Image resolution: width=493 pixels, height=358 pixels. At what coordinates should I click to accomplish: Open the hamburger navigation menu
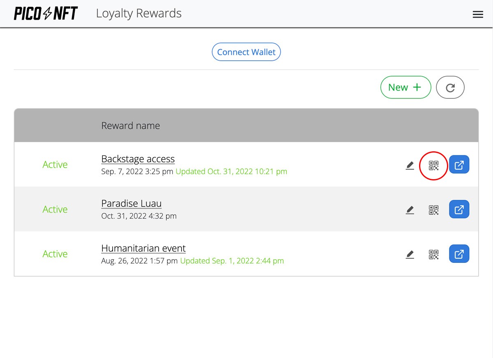pyautogui.click(x=478, y=14)
